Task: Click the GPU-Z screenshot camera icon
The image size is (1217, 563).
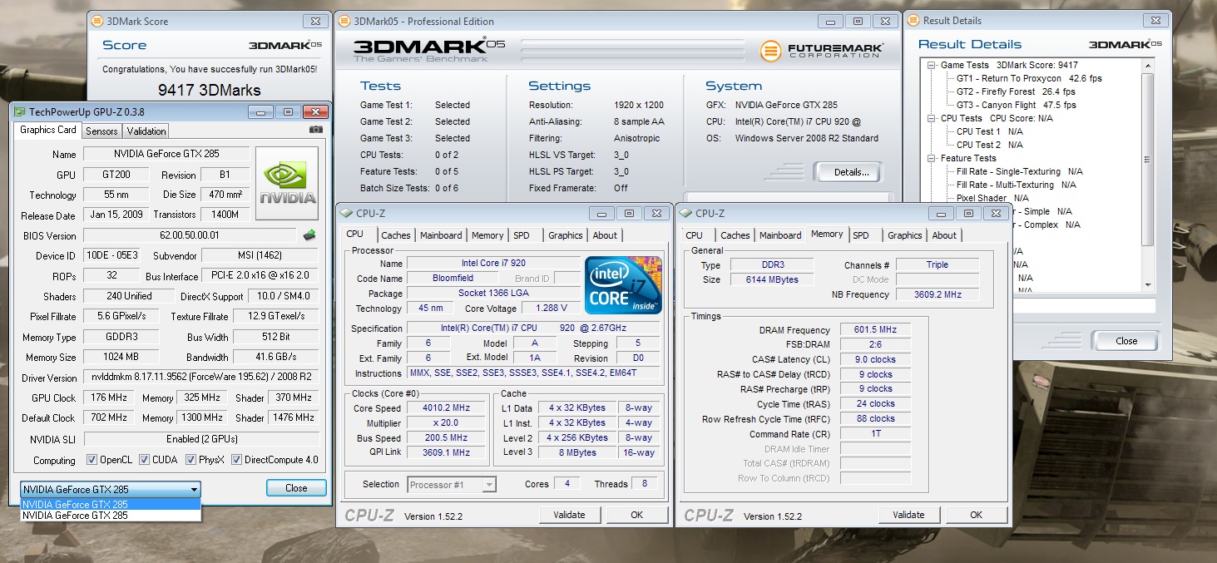Action: point(315,130)
